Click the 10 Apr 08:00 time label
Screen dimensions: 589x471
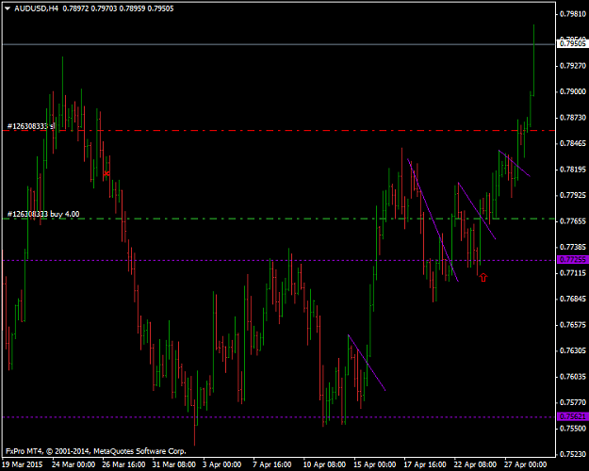tap(324, 464)
